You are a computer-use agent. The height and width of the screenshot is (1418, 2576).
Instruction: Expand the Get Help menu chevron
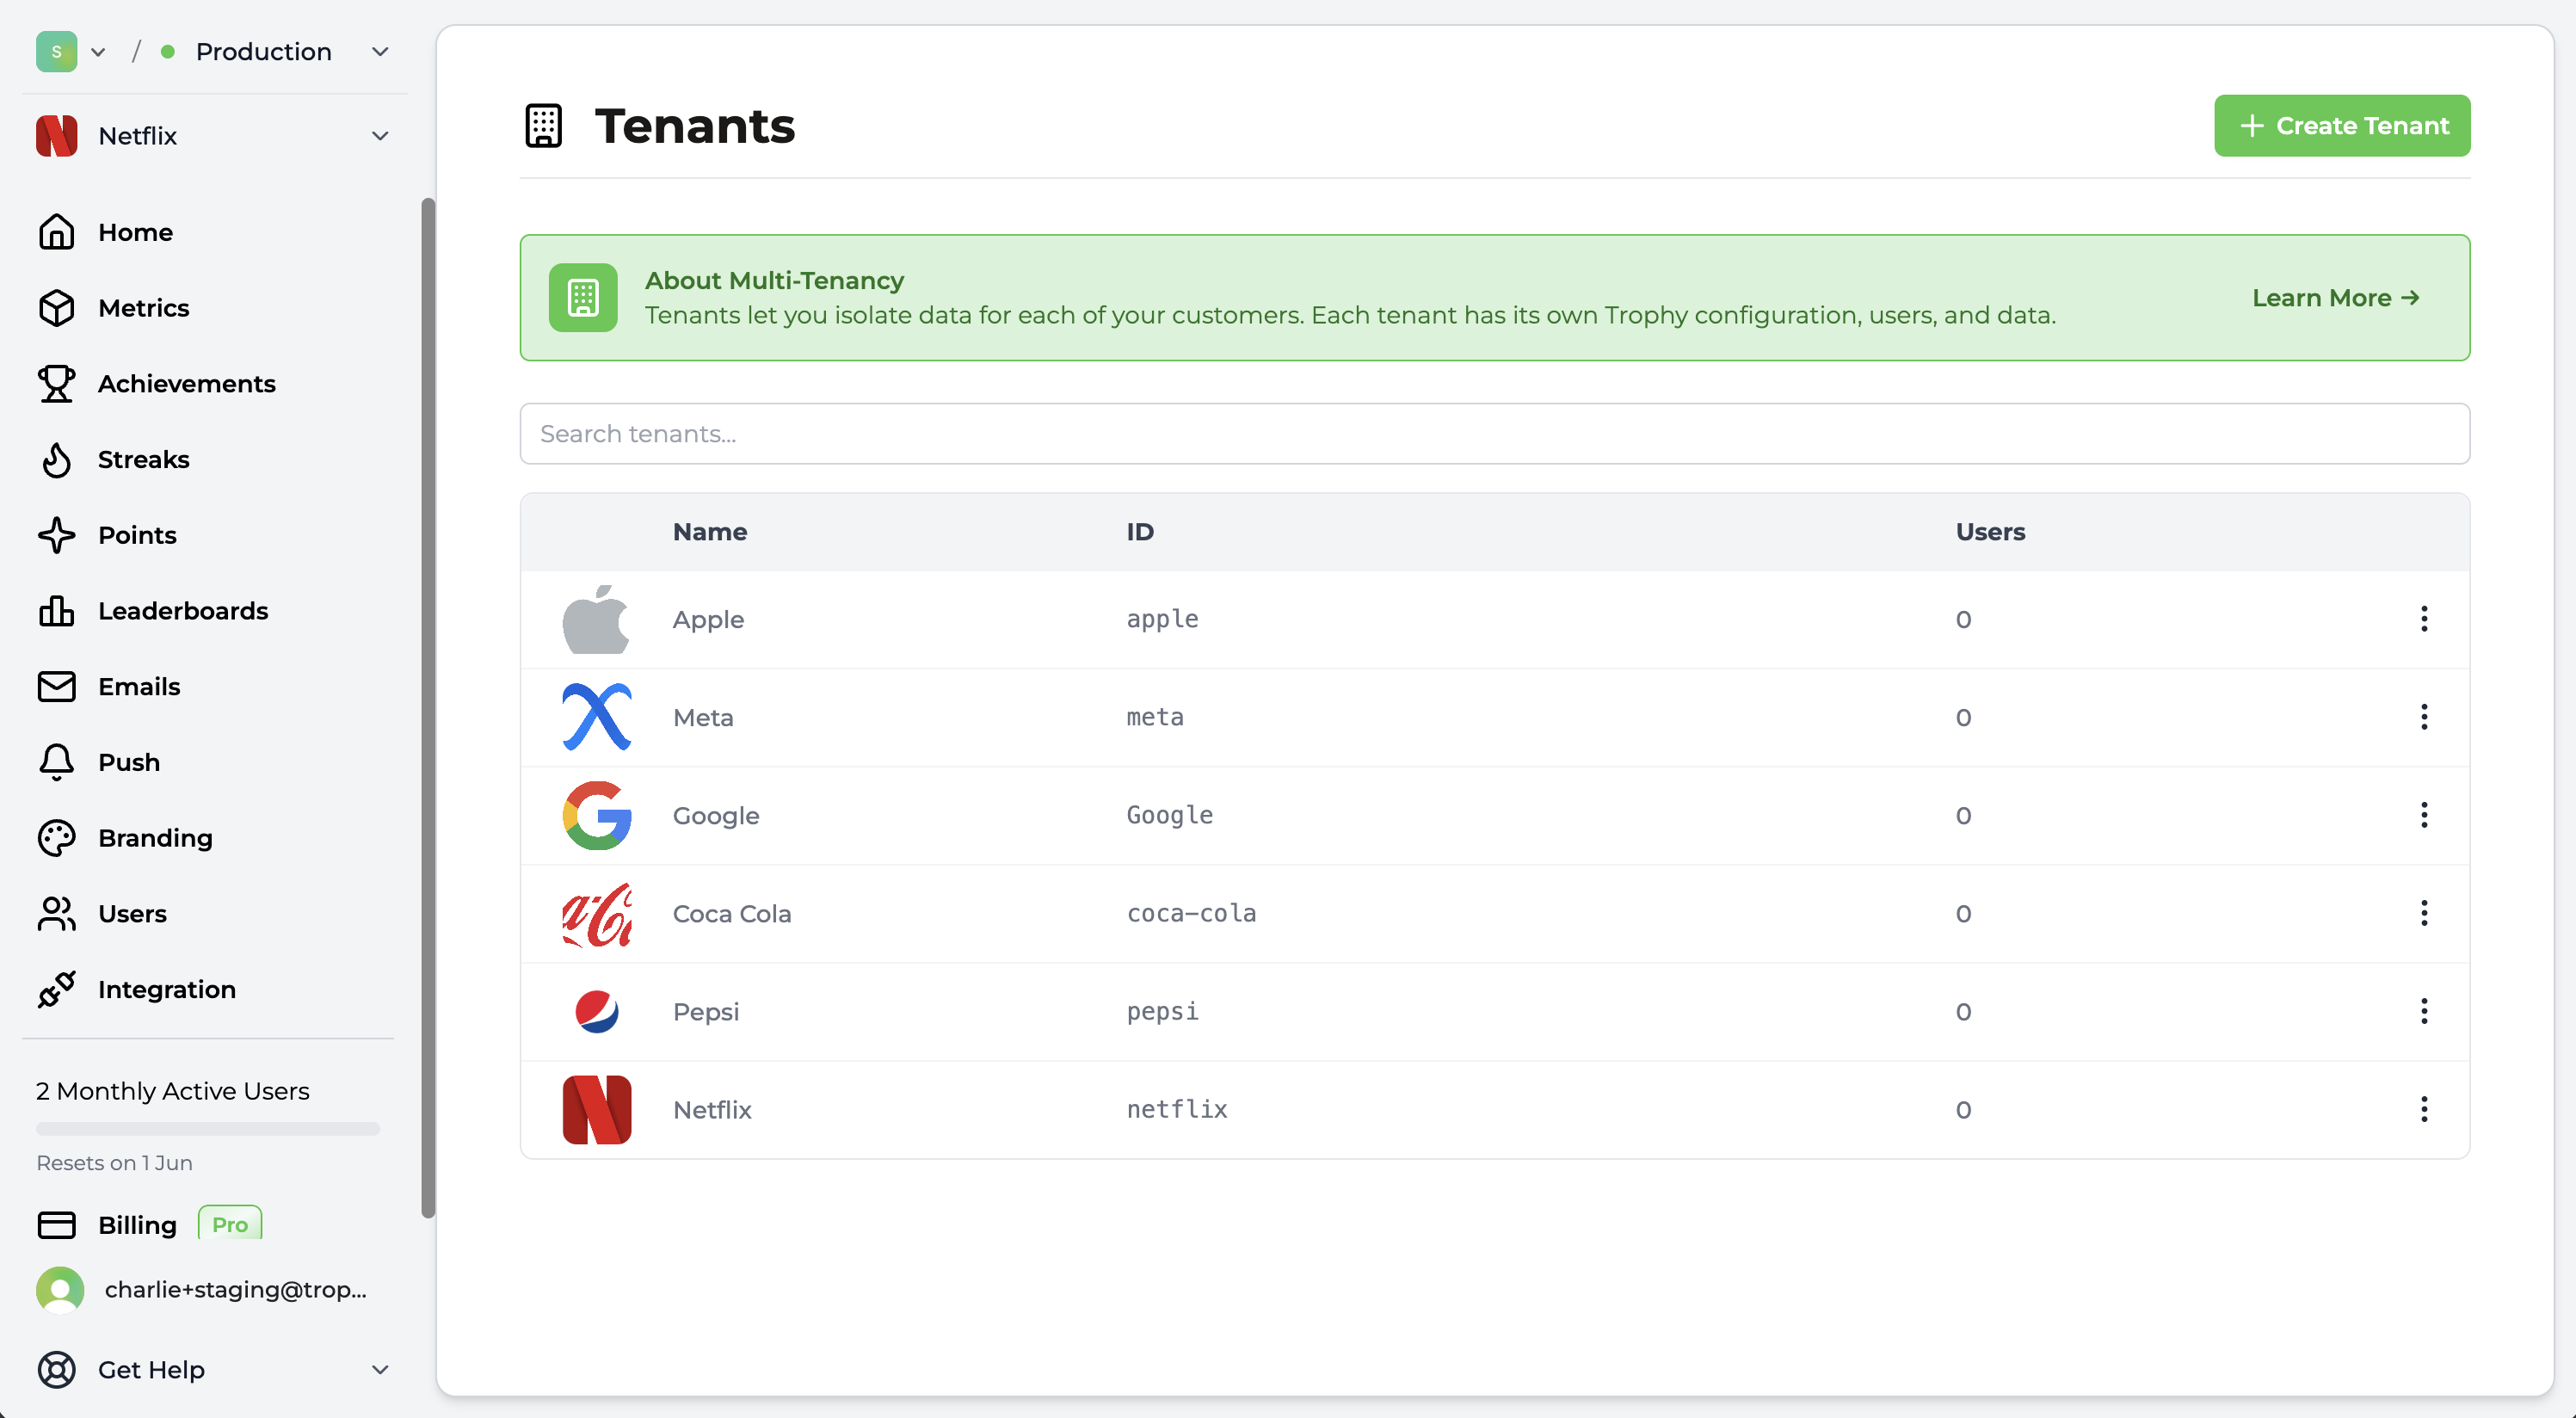pyautogui.click(x=380, y=1370)
